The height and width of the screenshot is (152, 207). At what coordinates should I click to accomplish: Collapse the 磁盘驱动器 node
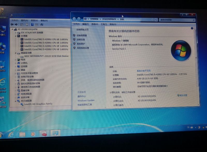16,53
